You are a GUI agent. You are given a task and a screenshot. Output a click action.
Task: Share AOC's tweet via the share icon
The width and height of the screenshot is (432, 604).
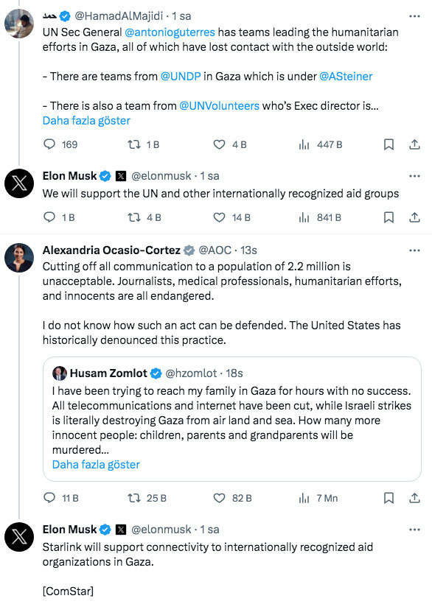(x=415, y=499)
